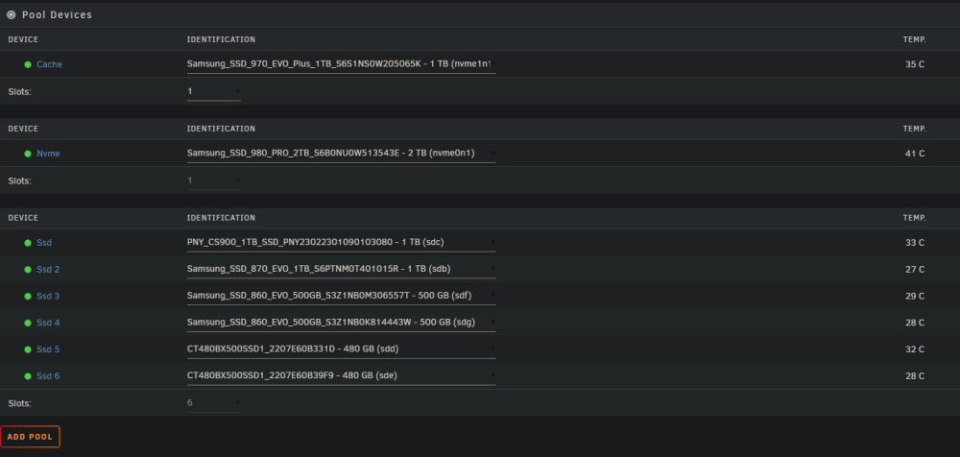Click the green status dot beside Ssd 4
The width and height of the screenshot is (960, 457).
(28, 323)
